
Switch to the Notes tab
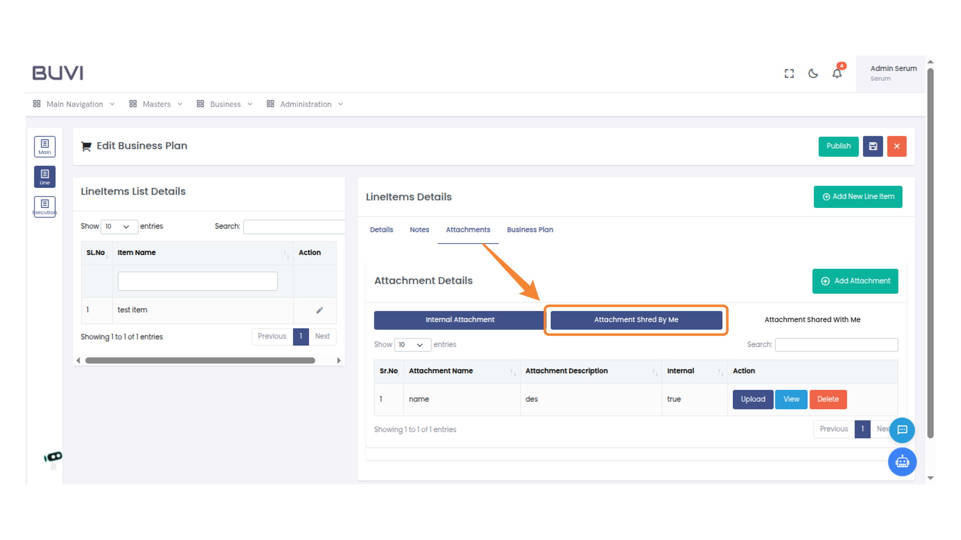(419, 229)
